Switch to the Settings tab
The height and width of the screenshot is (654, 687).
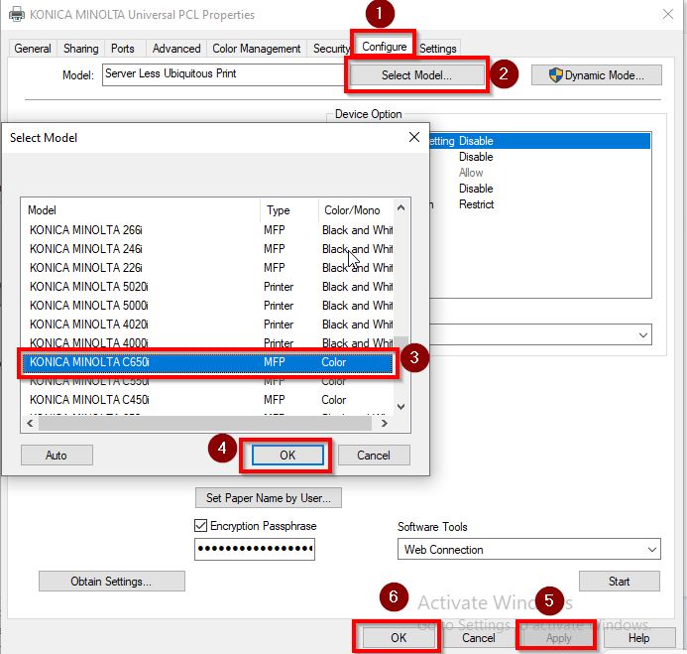coord(437,48)
